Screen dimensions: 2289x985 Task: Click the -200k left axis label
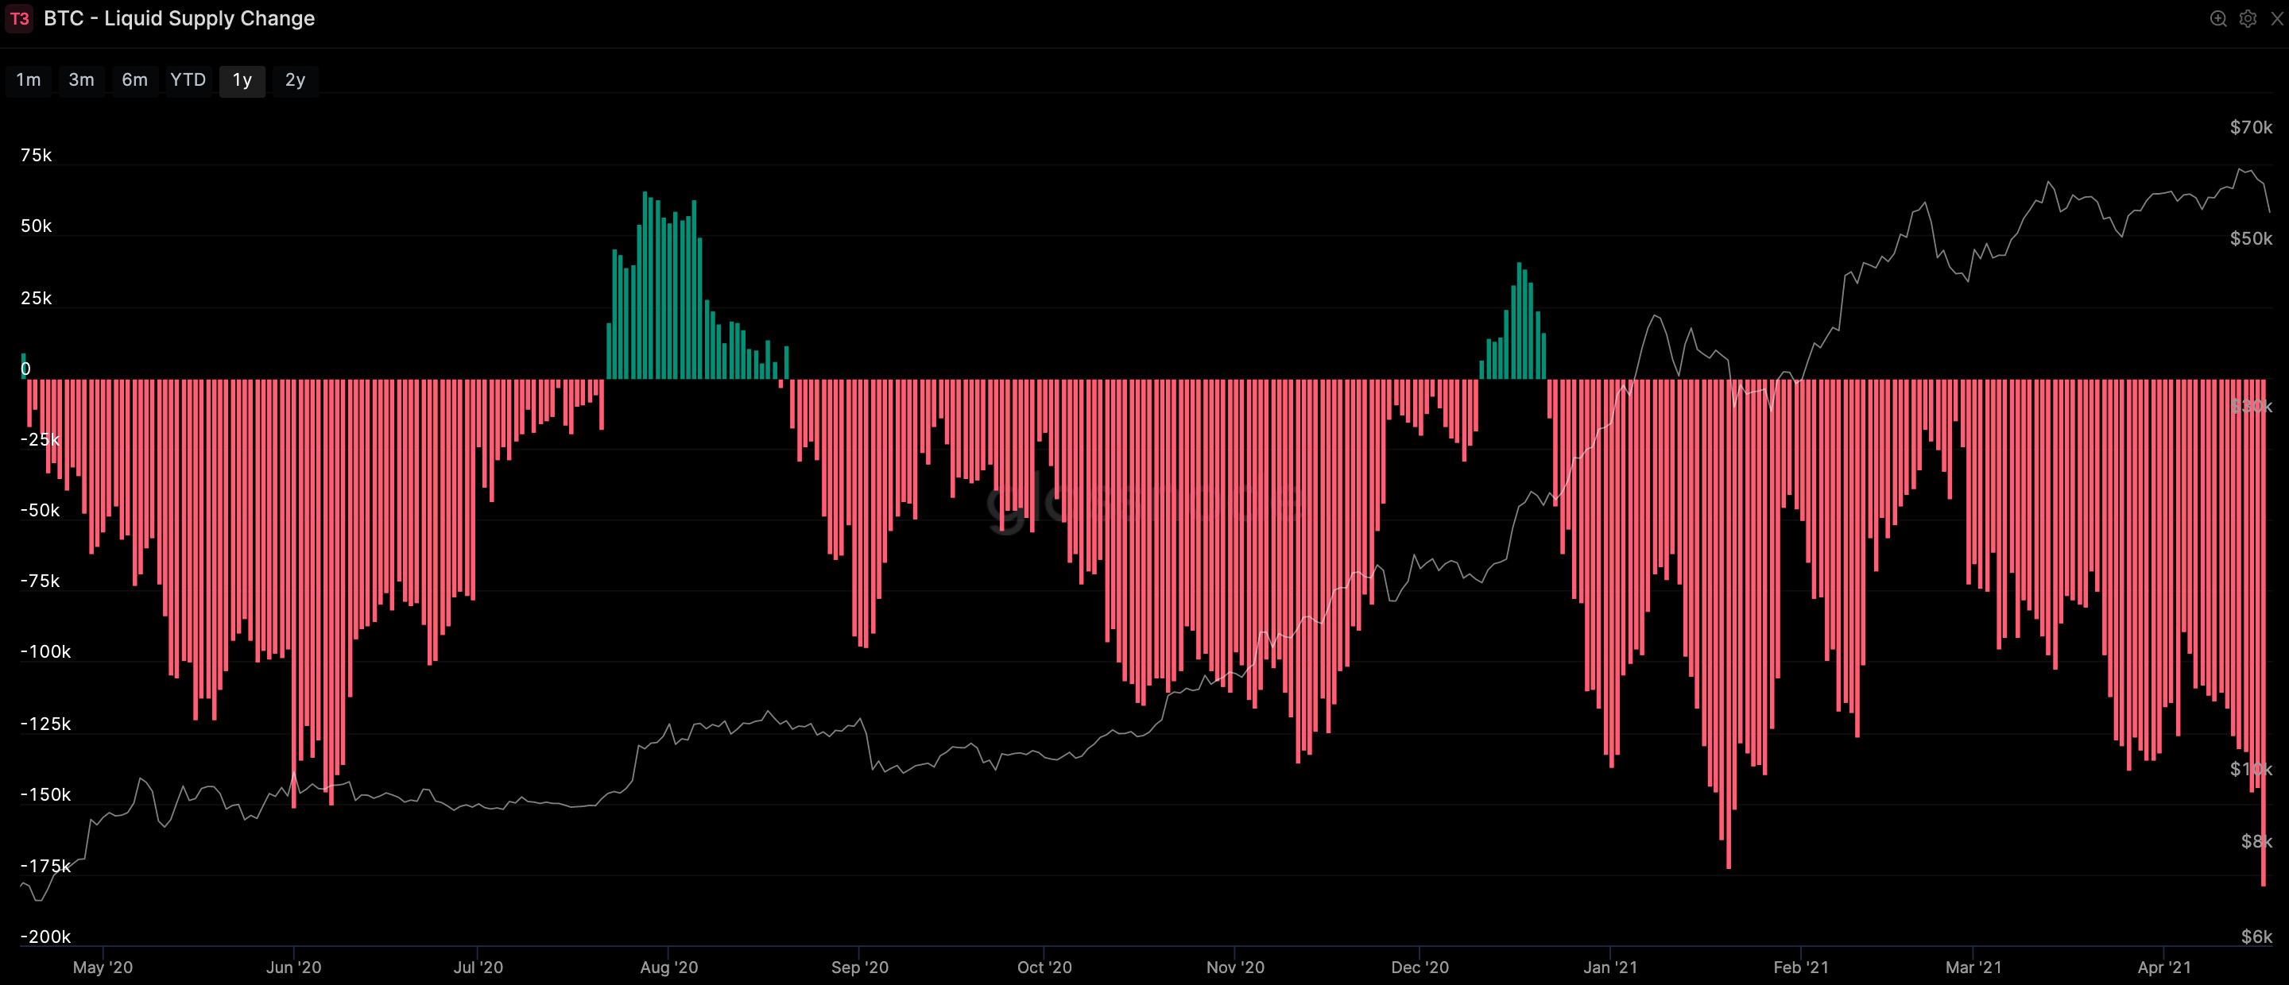point(46,937)
